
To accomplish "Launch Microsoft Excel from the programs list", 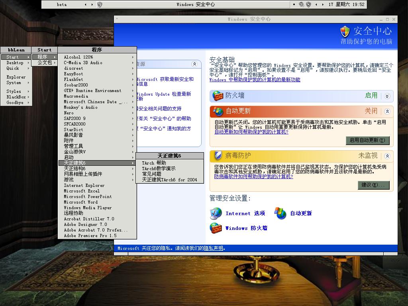I will click(98, 191).
